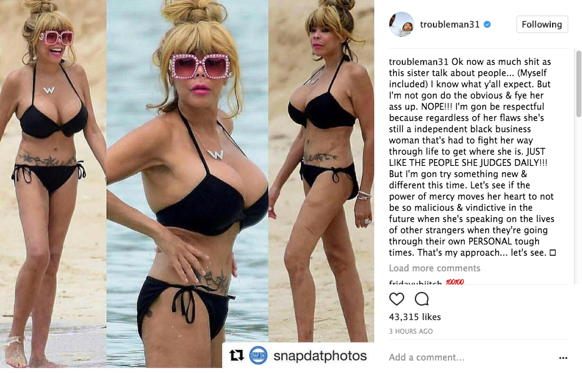Open the three-dots more options menu

coord(563,358)
